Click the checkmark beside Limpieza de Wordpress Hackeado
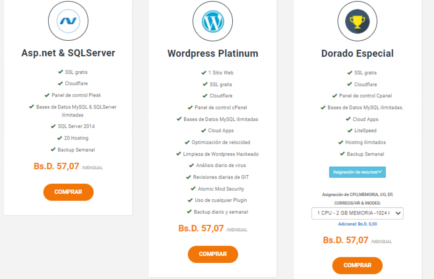The height and width of the screenshot is (279, 434). 178,154
